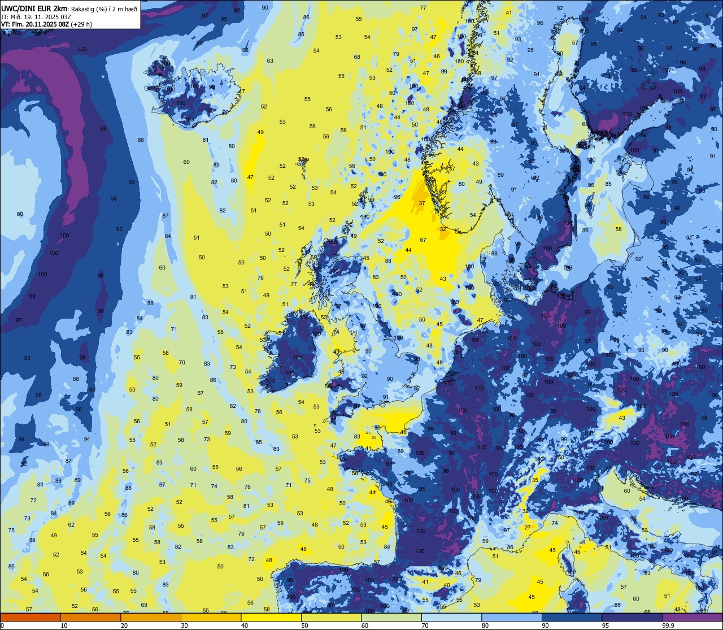Click the 'IT: Mið. 19. 11. 2025 03Z' line
This screenshot has width=723, height=630.
(x=36, y=16)
